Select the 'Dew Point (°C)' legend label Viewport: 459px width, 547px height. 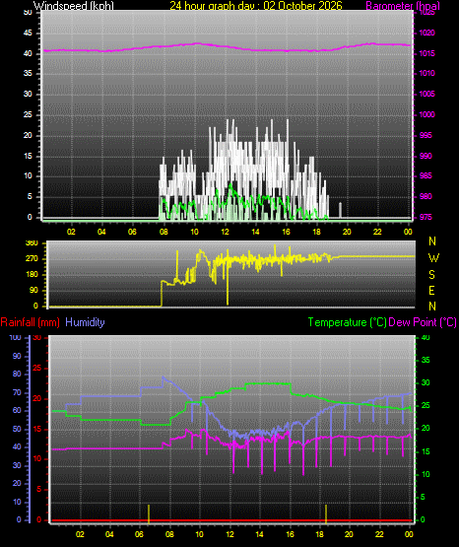click(423, 322)
